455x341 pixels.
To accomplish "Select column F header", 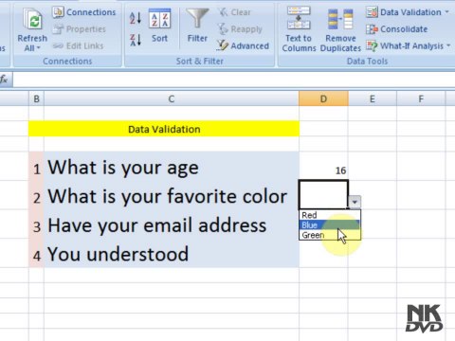I will pos(421,99).
